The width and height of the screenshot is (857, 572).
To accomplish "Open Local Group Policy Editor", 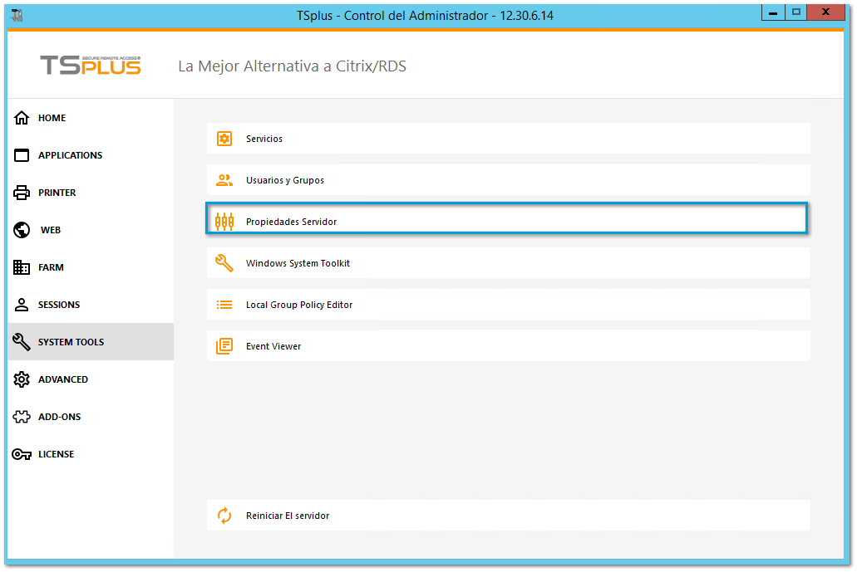I will click(x=508, y=305).
